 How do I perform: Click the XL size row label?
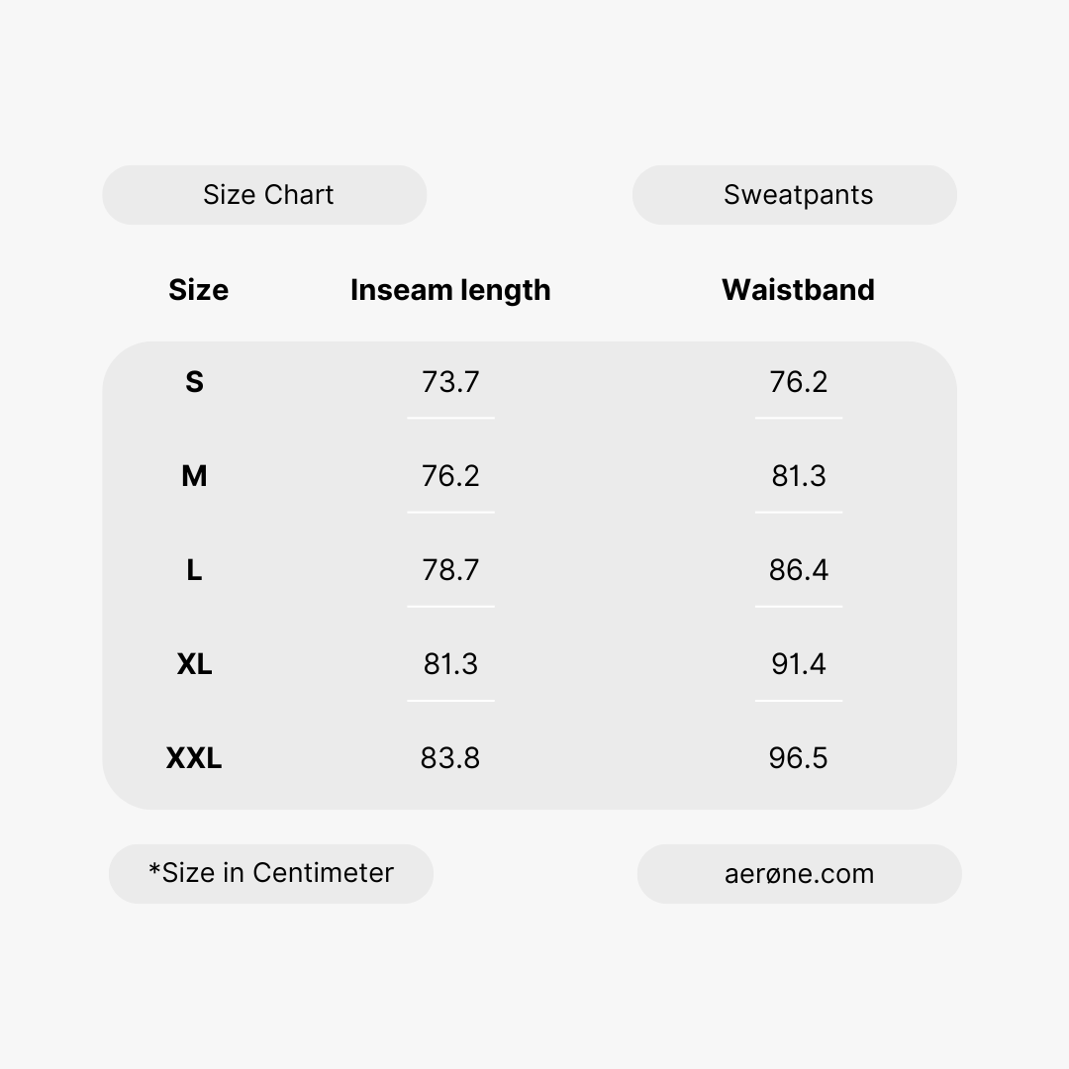194,664
